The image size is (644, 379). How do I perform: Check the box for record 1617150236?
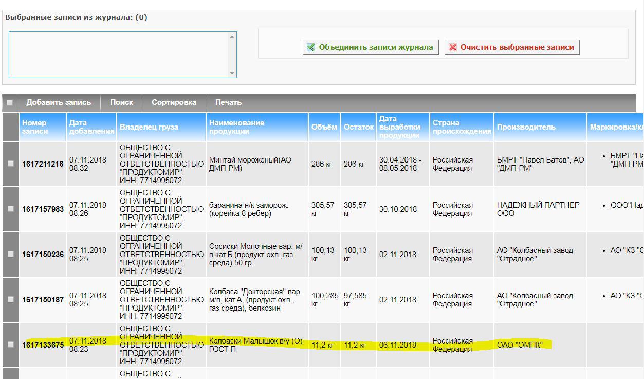pos(11,255)
